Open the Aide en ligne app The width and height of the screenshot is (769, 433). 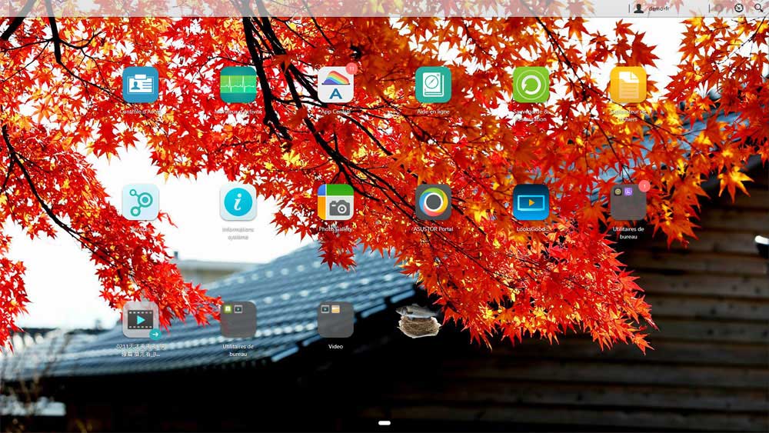(434, 85)
